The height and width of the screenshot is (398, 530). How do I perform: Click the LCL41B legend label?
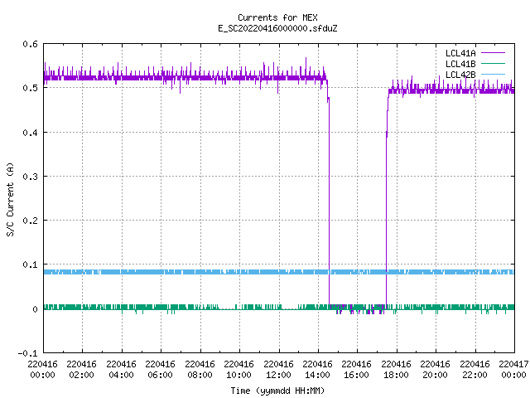(460, 64)
